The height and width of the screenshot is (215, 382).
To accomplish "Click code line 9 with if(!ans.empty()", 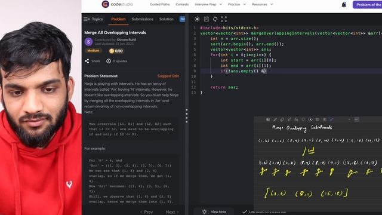I will tap(244, 71).
